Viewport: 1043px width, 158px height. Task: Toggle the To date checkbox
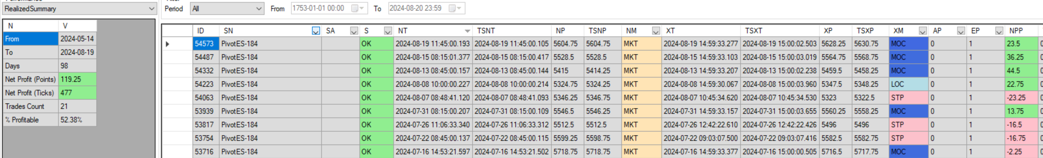coord(452,8)
